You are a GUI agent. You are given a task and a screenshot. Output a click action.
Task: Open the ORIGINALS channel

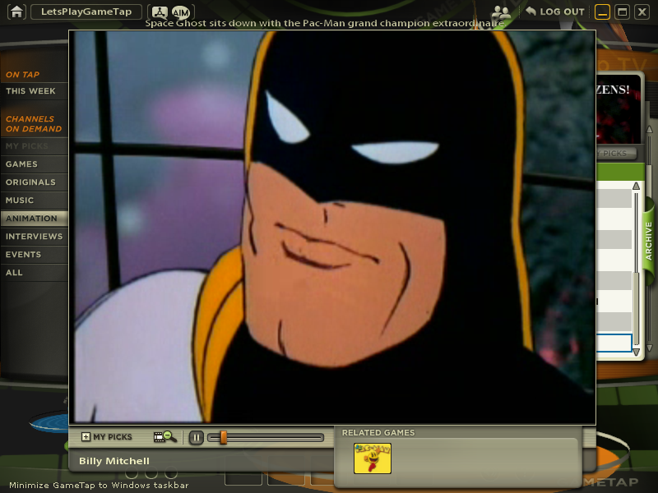(x=34, y=182)
